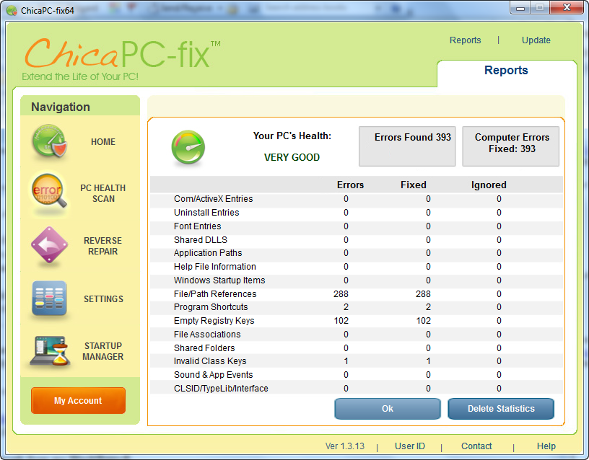Open PC Health Scan magnifier icon
The height and width of the screenshot is (460, 589).
point(49,193)
